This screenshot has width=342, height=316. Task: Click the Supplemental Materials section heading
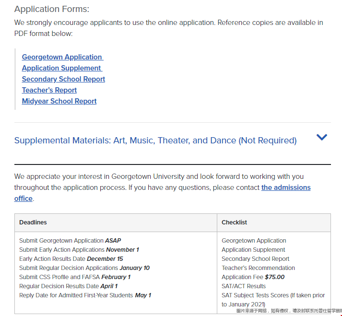point(155,140)
